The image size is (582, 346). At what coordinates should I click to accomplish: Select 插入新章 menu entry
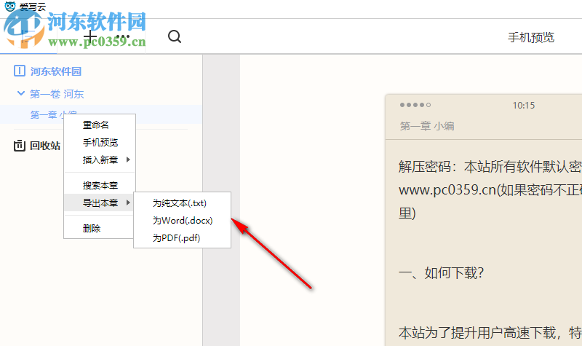coord(100,160)
